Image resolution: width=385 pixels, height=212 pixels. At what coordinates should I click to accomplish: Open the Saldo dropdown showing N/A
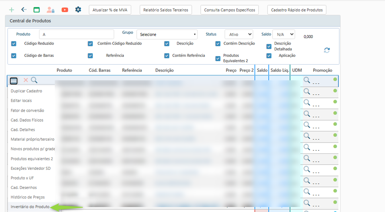pos(283,34)
